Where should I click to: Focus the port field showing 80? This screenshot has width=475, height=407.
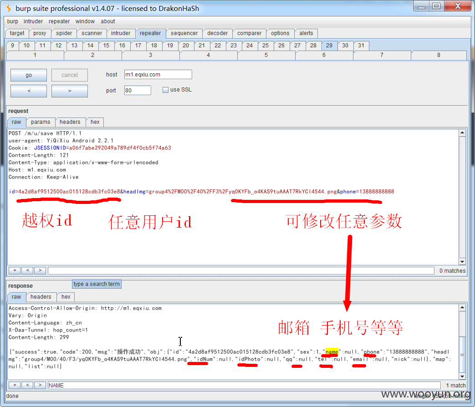click(138, 90)
